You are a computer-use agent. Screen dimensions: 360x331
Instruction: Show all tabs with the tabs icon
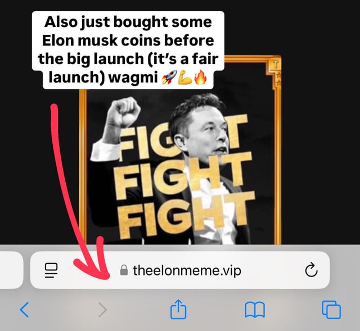[331, 310]
